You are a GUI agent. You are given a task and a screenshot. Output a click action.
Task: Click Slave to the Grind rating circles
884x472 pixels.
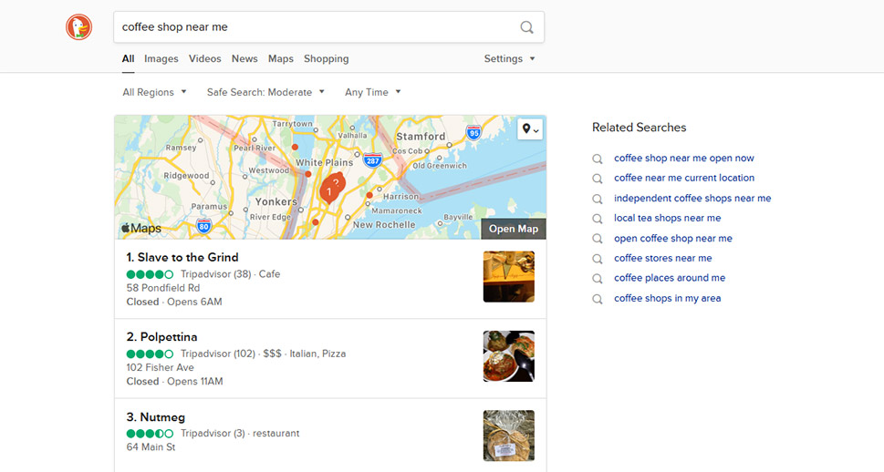[x=150, y=274]
